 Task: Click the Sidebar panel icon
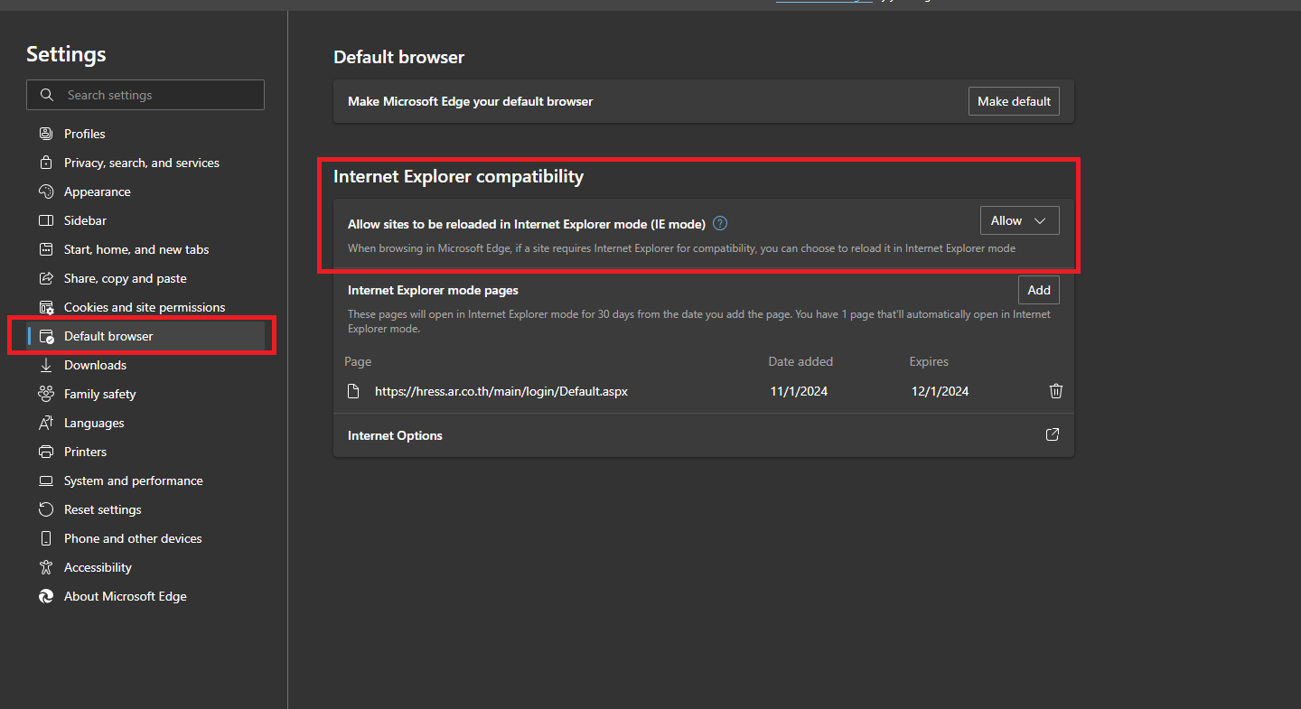tap(46, 220)
